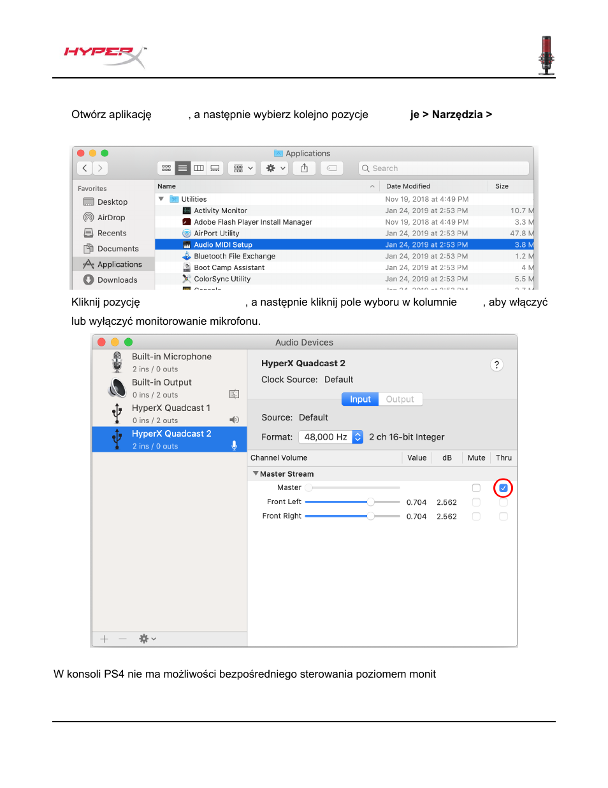Screen dimensions: 608x788
Task: Select Bluetooth File Exchange
Action: [344, 256]
